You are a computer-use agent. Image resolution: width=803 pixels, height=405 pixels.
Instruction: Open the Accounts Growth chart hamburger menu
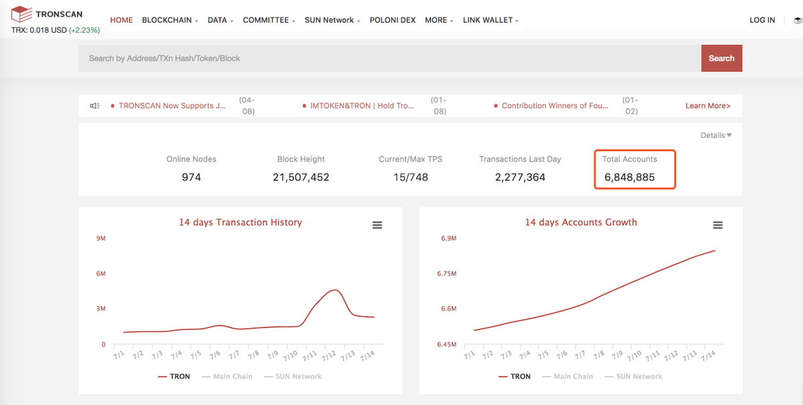pyautogui.click(x=718, y=225)
